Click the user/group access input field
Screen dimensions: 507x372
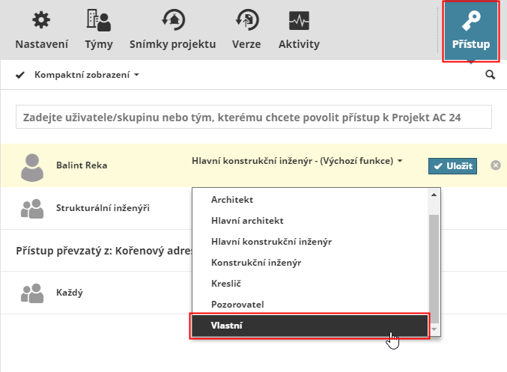pyautogui.click(x=253, y=117)
